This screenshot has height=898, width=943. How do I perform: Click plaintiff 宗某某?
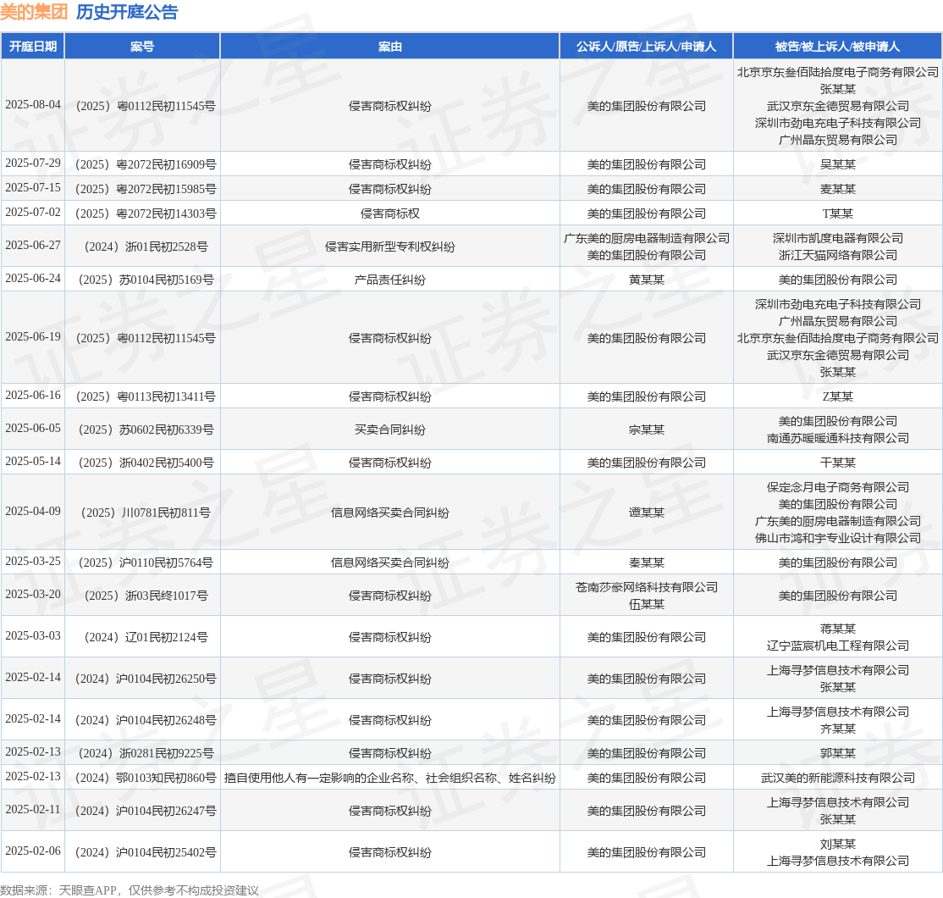tap(647, 430)
